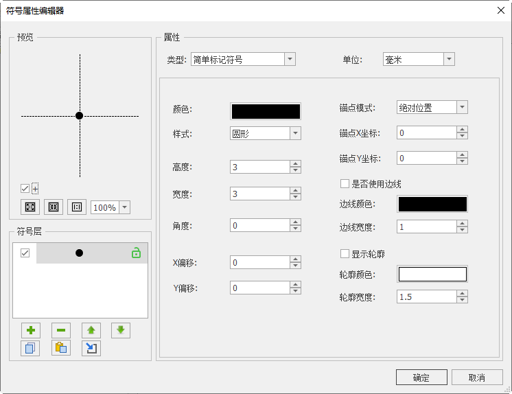Image resolution: width=512 pixels, height=394 pixels.
Task: Remove the selected symbol layer
Action: pyautogui.click(x=60, y=330)
